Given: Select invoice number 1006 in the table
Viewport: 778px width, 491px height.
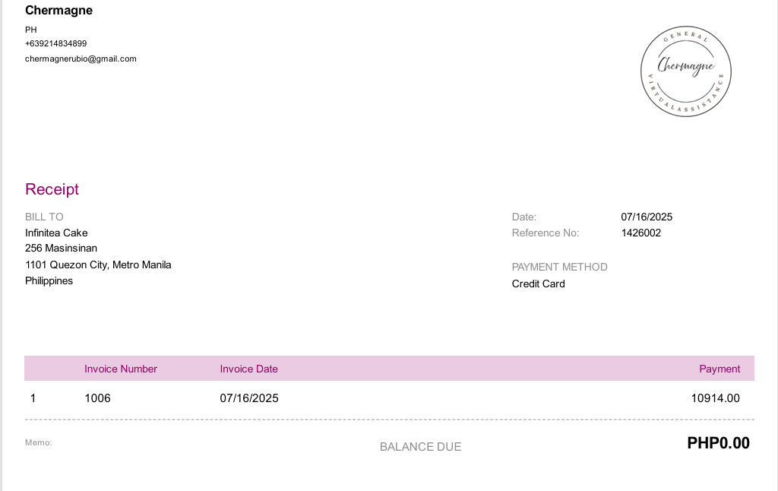Looking at the screenshot, I should pos(97,398).
